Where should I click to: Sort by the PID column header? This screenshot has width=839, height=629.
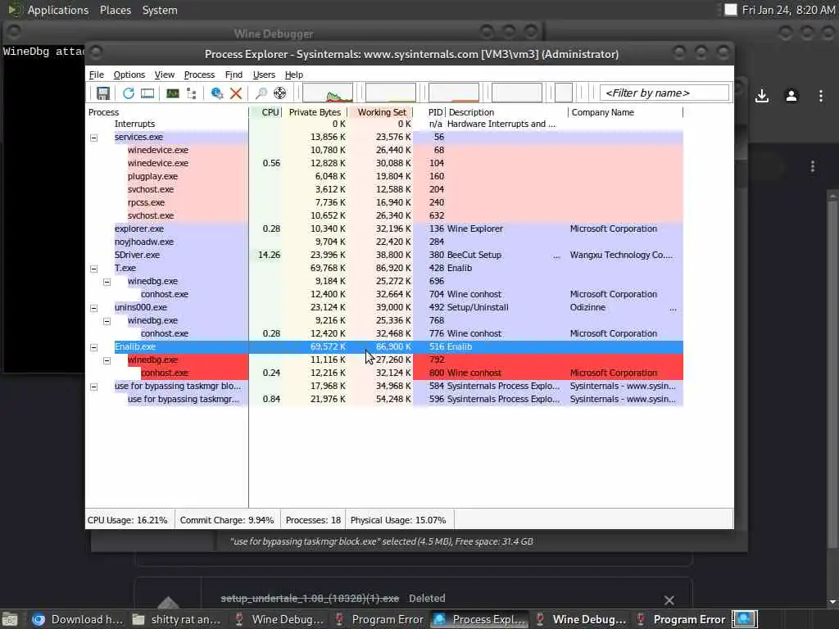tap(429, 112)
